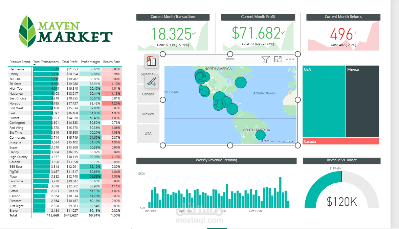
Task: Select the Bravo brand row
Action: (x=65, y=211)
